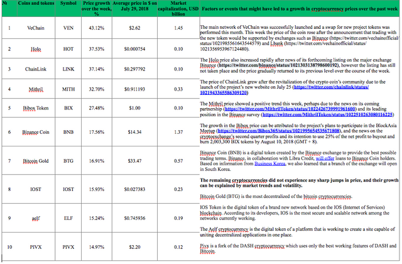Select the 'ChainLink' coin name cell

click(x=36, y=69)
